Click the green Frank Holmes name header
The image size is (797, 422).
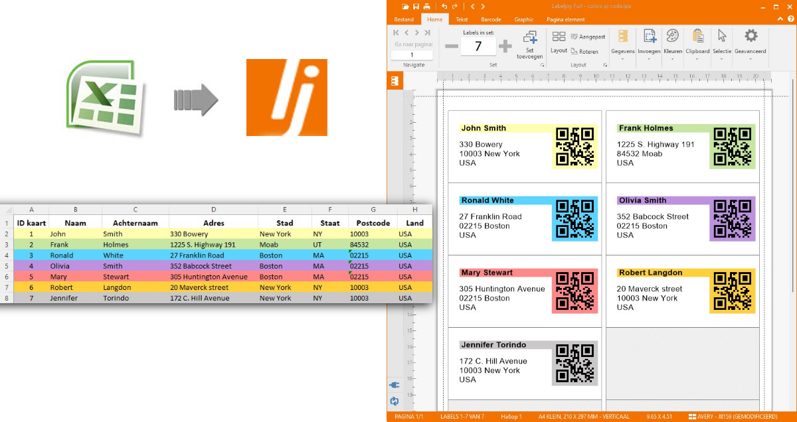(x=663, y=128)
